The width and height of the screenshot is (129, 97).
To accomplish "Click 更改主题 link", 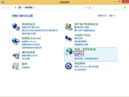I will (x=78, y=38).
